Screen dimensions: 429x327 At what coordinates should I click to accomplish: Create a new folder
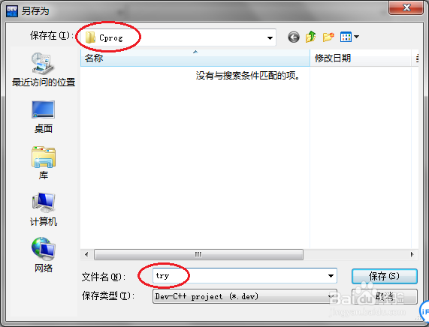click(328, 37)
